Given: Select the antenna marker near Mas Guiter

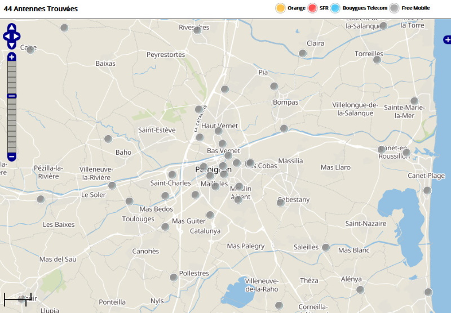Looking at the screenshot, I should point(210,215).
